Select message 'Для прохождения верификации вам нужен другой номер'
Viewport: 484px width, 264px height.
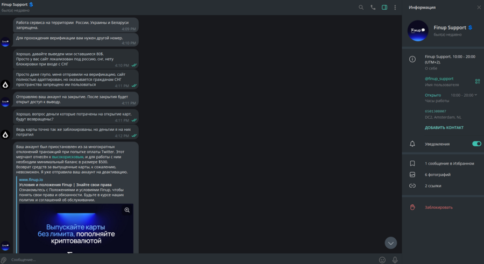pos(76,40)
